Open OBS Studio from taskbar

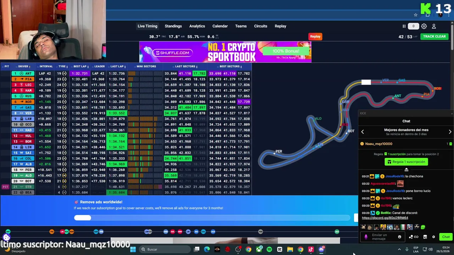(238, 249)
